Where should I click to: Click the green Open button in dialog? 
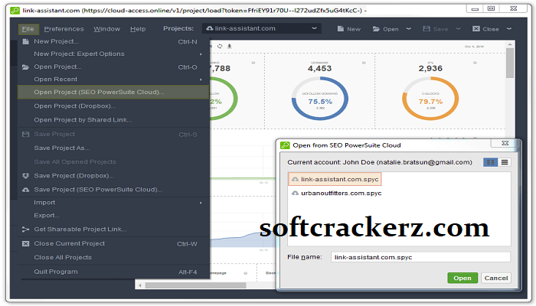pyautogui.click(x=462, y=278)
